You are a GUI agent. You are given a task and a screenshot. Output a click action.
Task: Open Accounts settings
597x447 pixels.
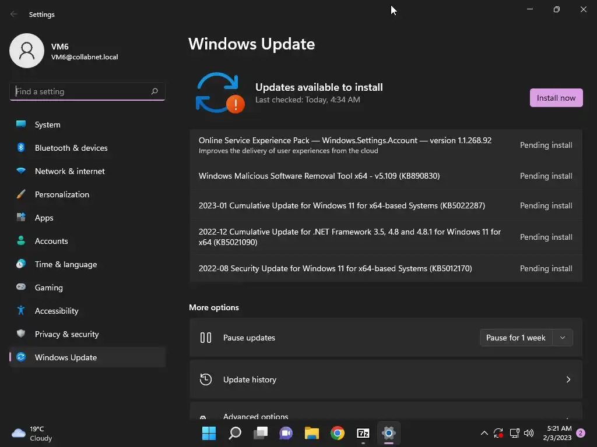[x=87, y=241]
